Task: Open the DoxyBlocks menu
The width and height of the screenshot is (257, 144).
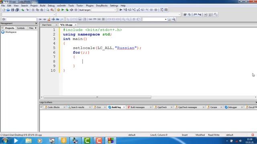Action: (x=102, y=6)
